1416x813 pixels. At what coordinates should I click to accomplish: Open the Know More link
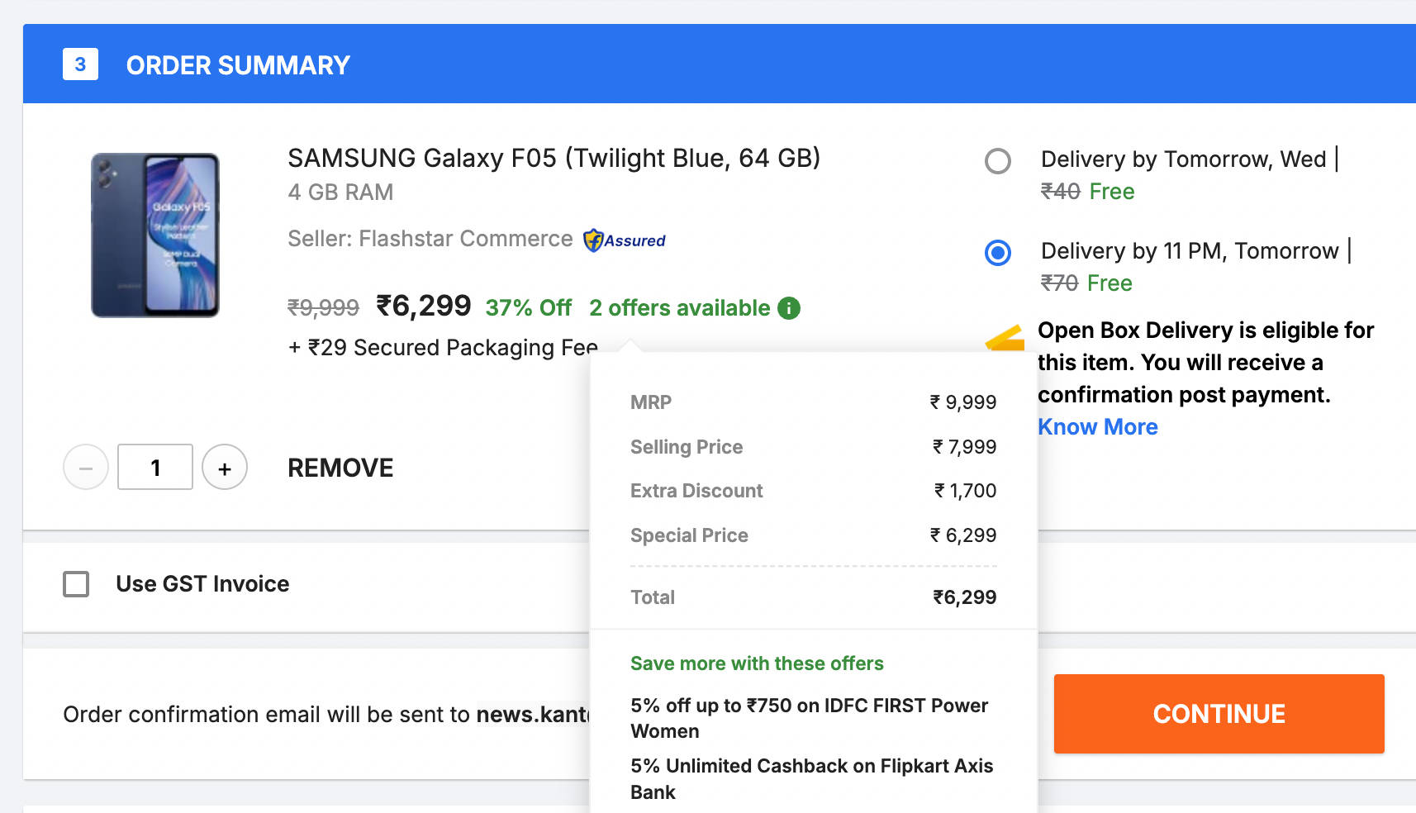click(1097, 427)
